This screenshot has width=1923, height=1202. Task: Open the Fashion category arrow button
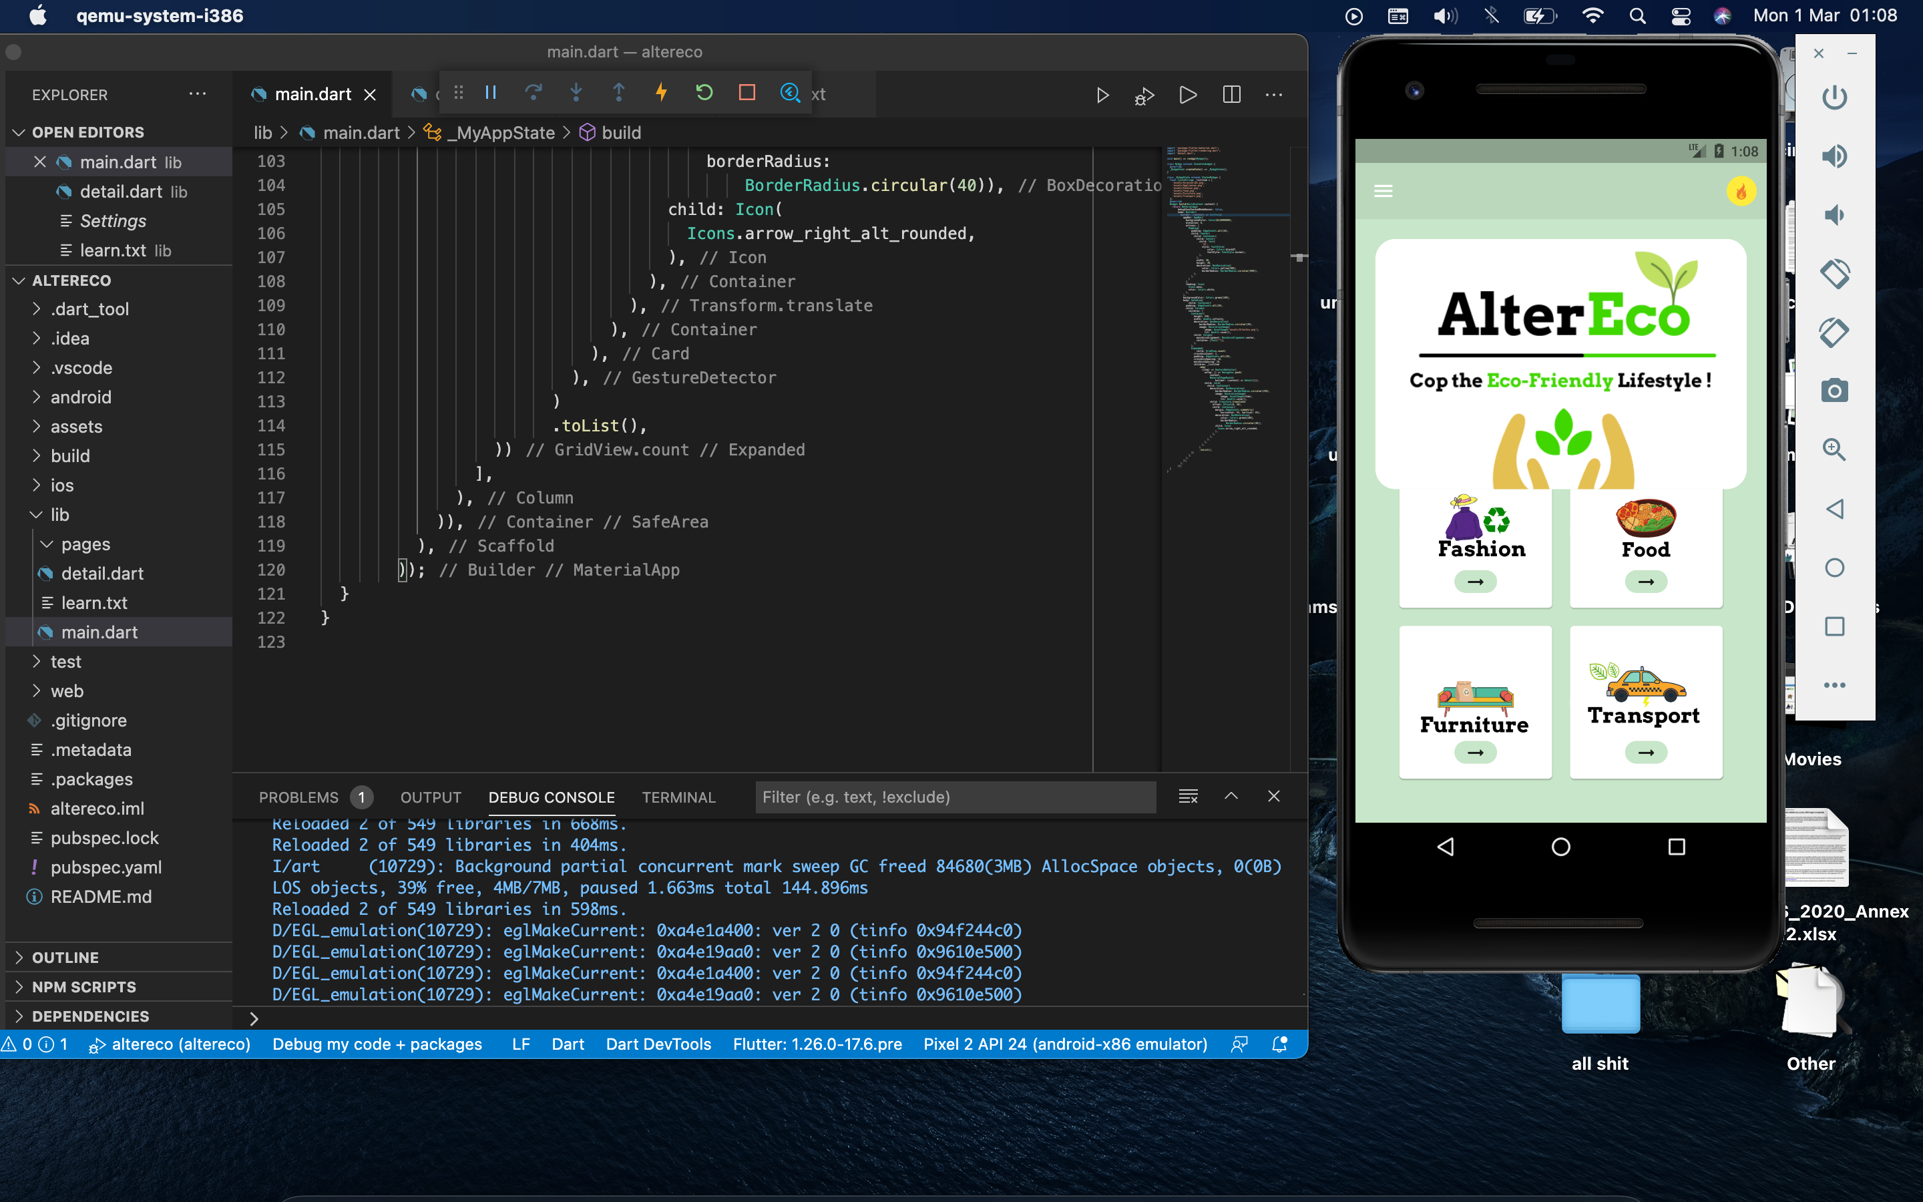(1475, 582)
